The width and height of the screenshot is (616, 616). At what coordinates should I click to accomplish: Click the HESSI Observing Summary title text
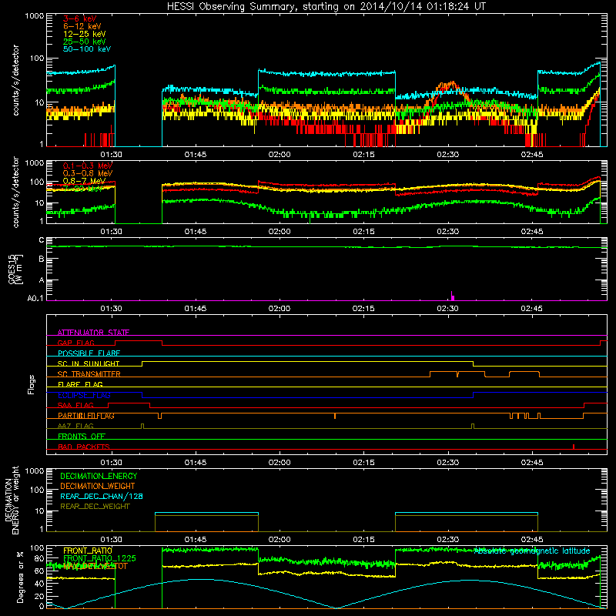click(x=326, y=6)
